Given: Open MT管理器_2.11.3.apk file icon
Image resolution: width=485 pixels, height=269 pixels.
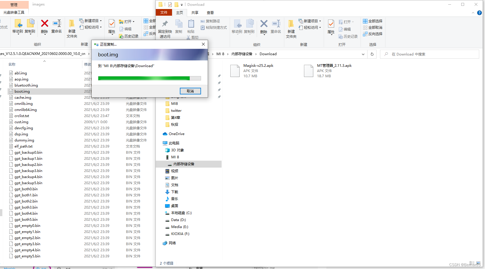Looking at the screenshot, I should (309, 71).
